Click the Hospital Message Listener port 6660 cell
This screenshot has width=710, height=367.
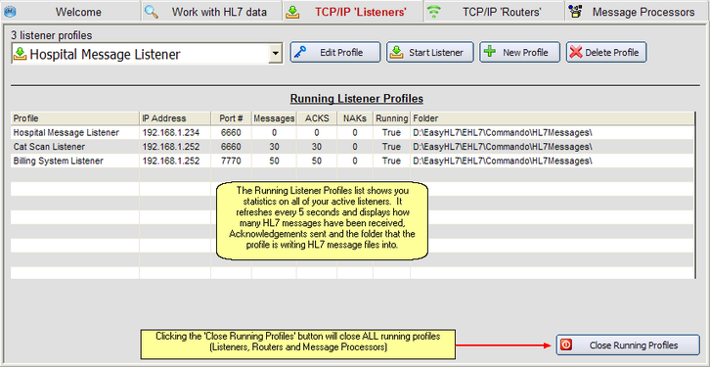[x=232, y=133]
